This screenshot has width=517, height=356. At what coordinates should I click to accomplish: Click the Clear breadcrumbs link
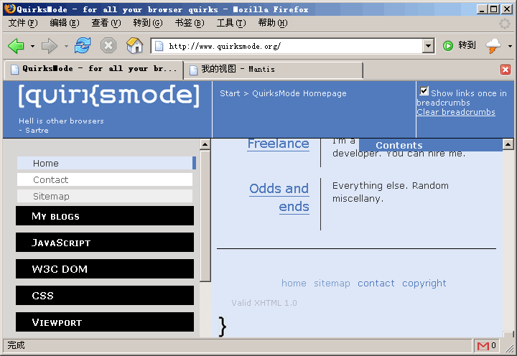pyautogui.click(x=456, y=112)
